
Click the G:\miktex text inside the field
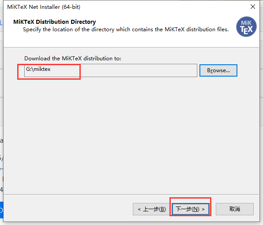[38, 69]
